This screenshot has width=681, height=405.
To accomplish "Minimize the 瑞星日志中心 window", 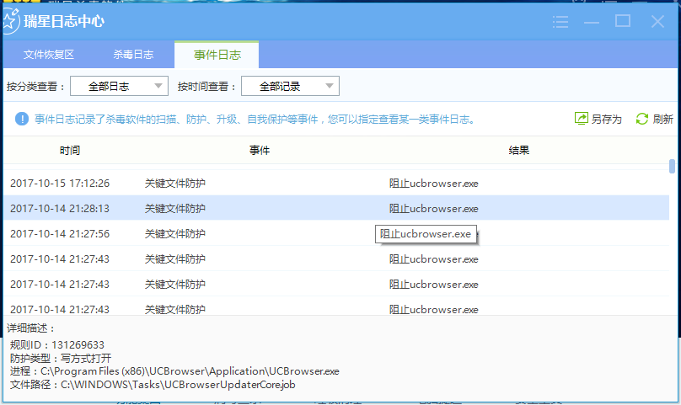I will pyautogui.click(x=592, y=22).
